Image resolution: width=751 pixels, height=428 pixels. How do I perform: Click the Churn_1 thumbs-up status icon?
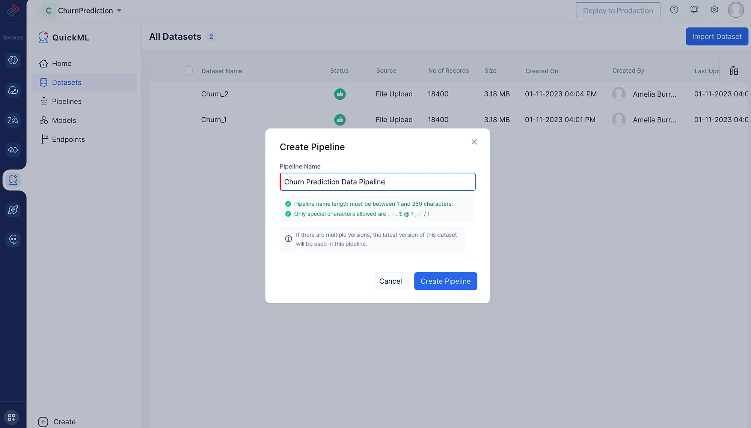(x=340, y=120)
